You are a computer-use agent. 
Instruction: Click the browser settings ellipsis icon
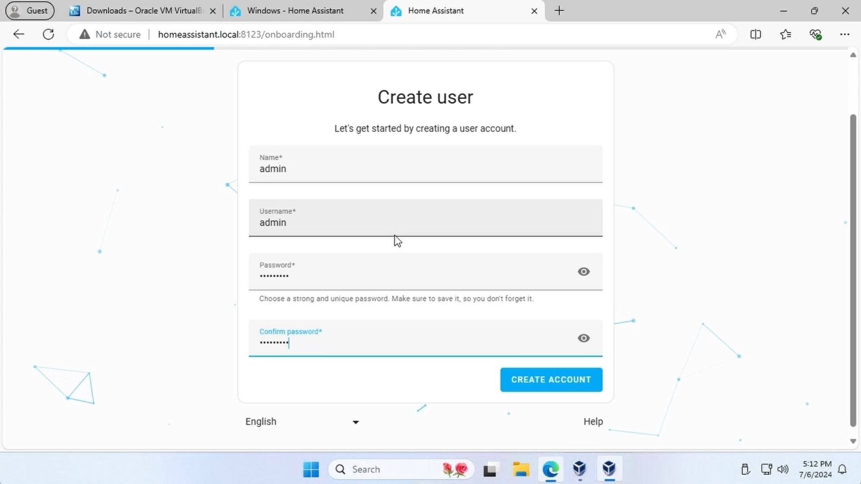pyautogui.click(x=845, y=34)
